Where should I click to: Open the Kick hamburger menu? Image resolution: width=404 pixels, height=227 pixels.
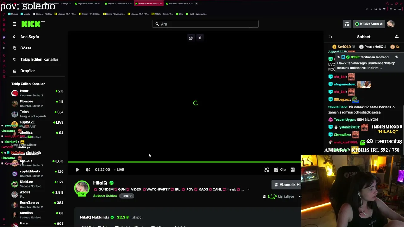[15, 24]
